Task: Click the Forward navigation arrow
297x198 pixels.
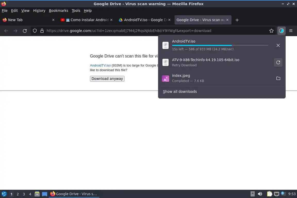Action: click(x=15, y=31)
